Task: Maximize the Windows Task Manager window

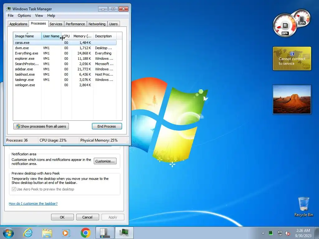Action: (x=113, y=9)
